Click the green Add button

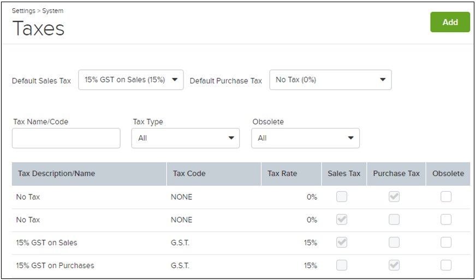coord(450,22)
